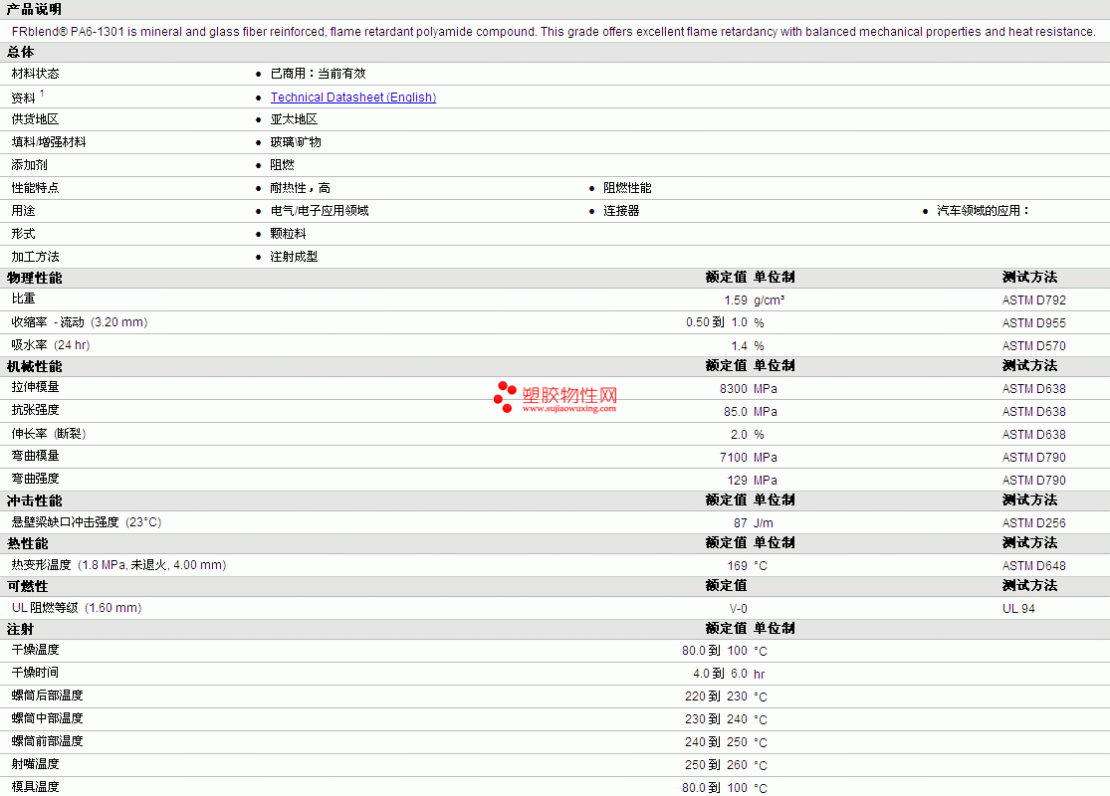Click ASTM D256 test method

[x=1033, y=523]
